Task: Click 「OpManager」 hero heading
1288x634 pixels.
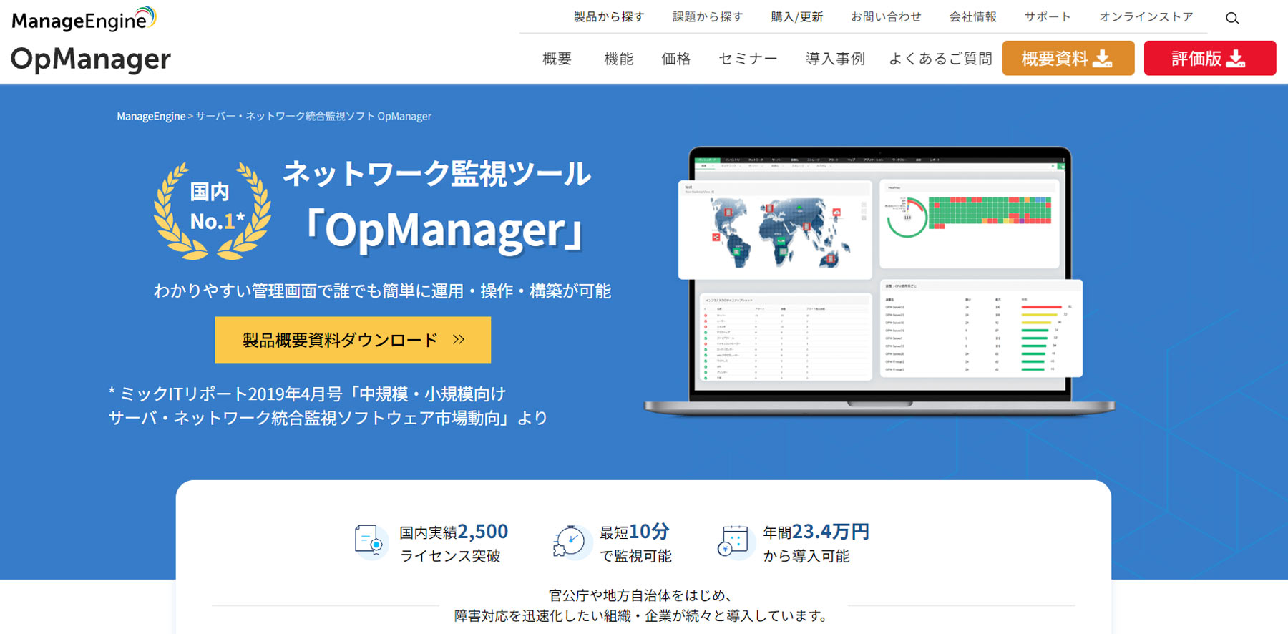Action: 444,231
